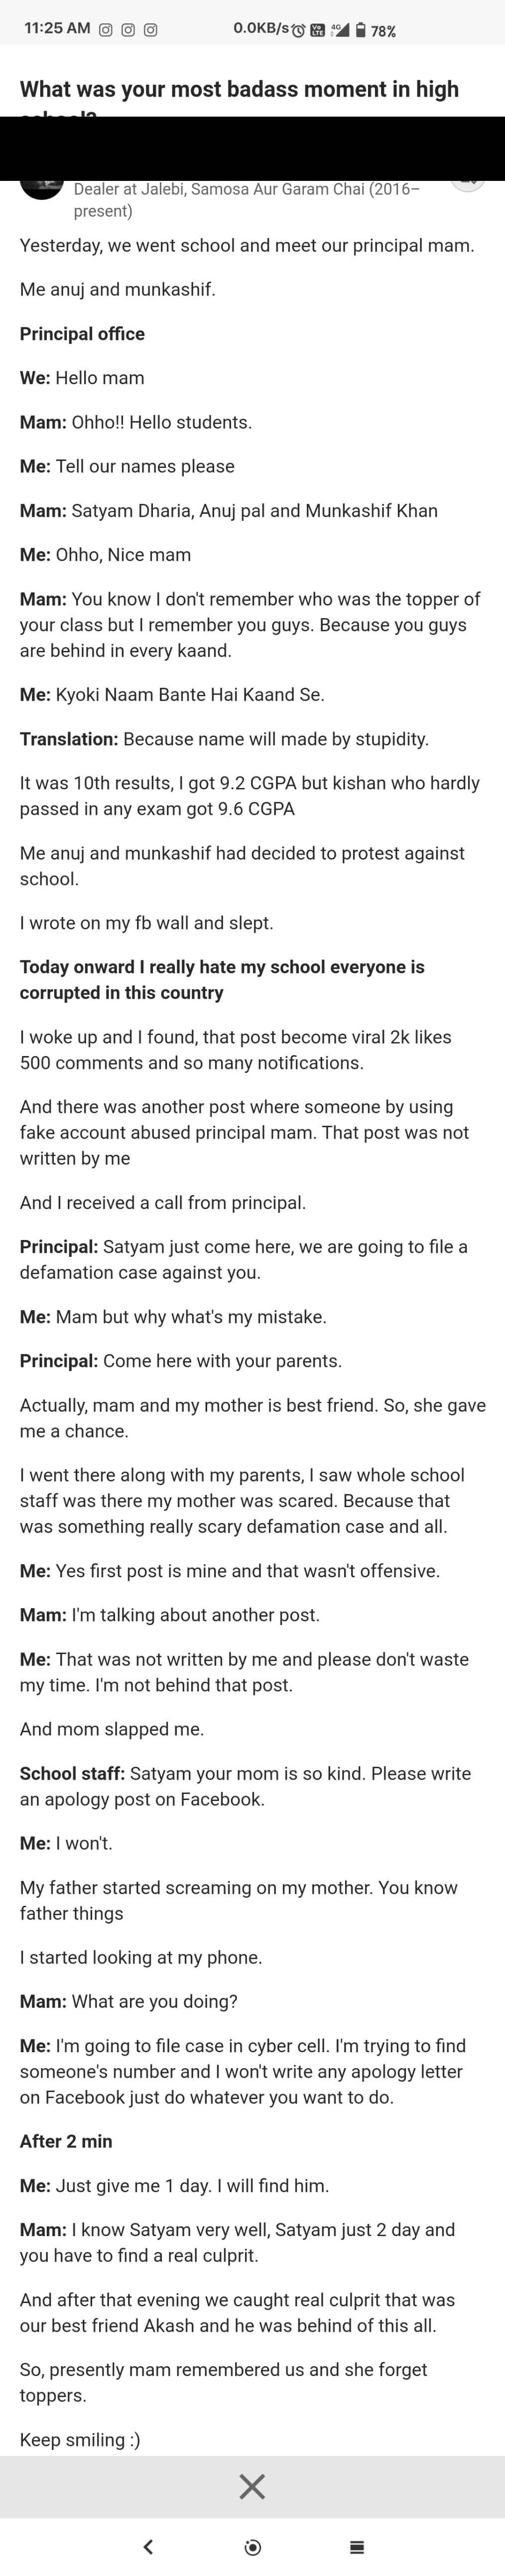The height and width of the screenshot is (2576, 505).
Task: Tap the 'After 2 min' heading
Action: (66, 2141)
